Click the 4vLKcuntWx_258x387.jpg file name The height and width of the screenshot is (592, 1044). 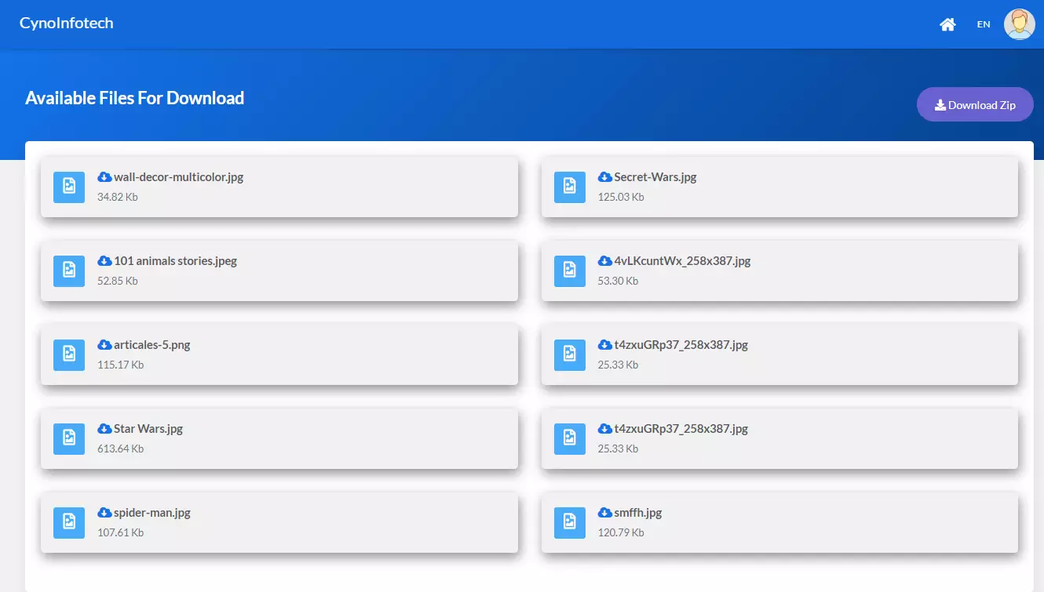pos(682,260)
